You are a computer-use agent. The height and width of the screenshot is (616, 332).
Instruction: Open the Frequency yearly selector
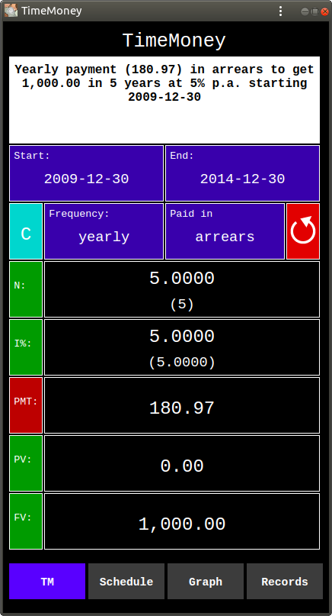point(104,231)
